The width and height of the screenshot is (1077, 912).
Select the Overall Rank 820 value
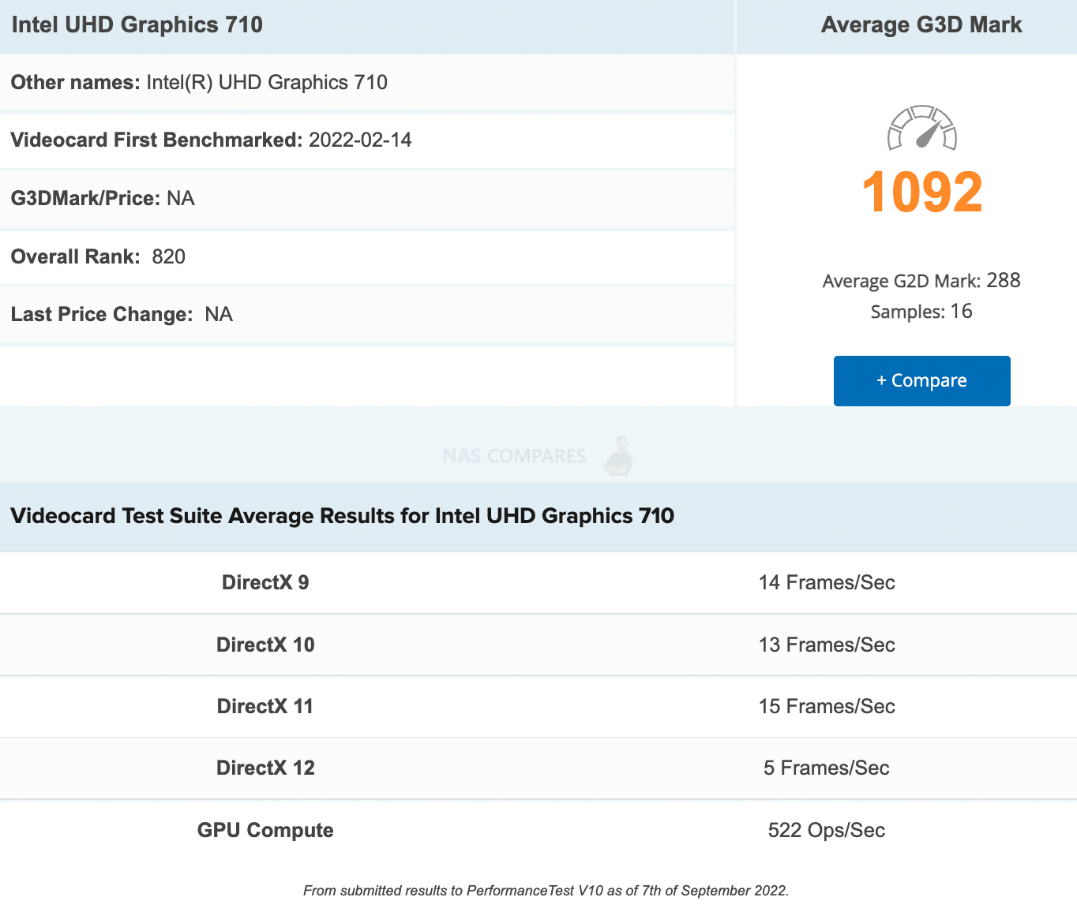pos(169,256)
